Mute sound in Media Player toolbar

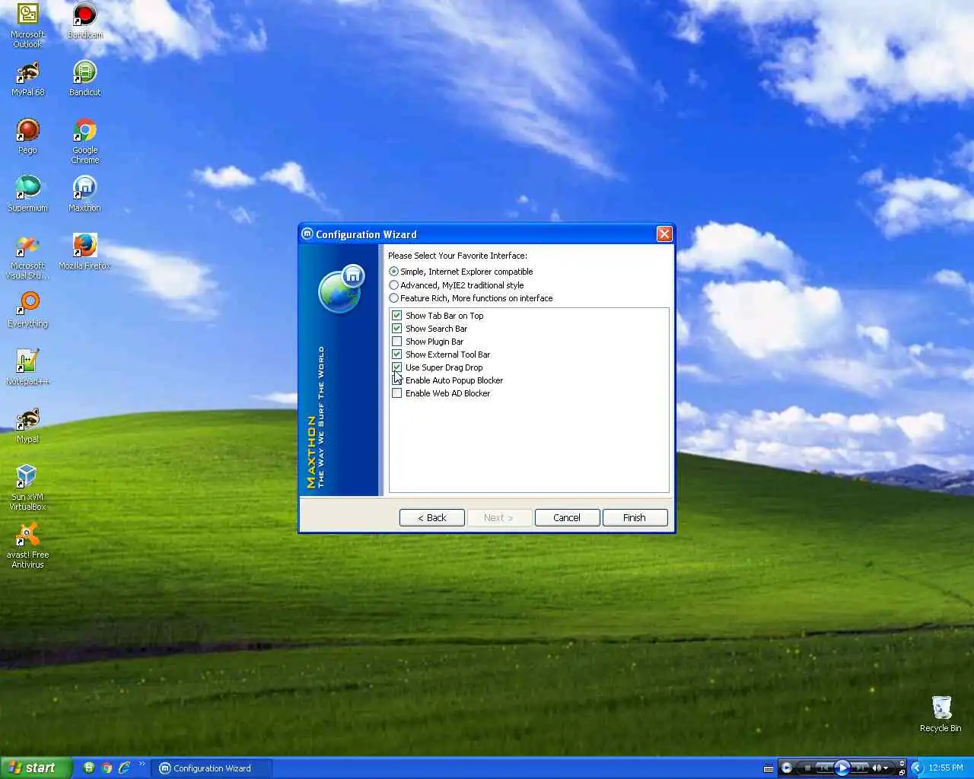(x=875, y=768)
